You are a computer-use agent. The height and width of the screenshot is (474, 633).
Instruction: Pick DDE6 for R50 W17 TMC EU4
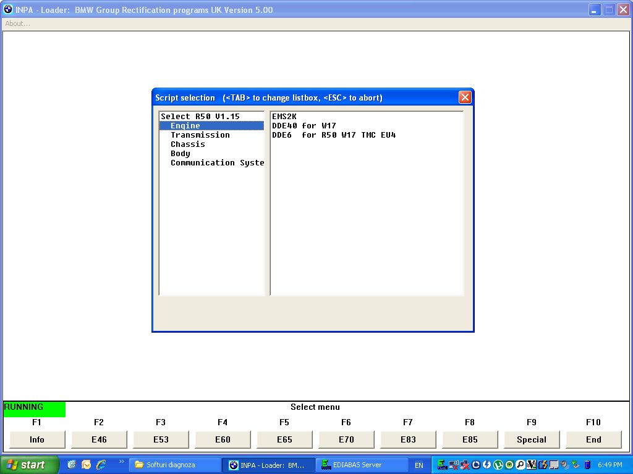point(334,135)
